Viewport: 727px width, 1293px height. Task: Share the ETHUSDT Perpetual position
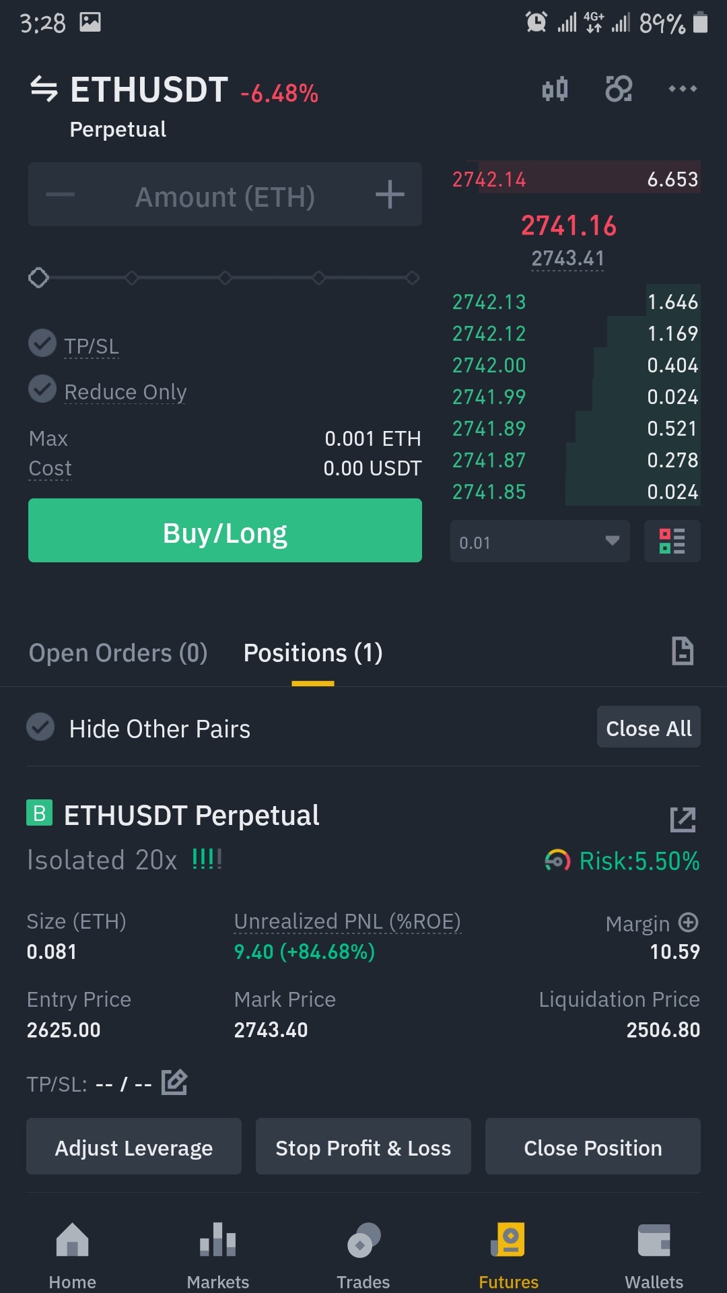coord(683,819)
